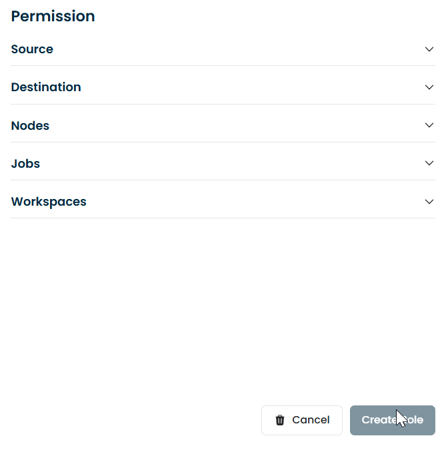Click the Permission heading text

(53, 17)
